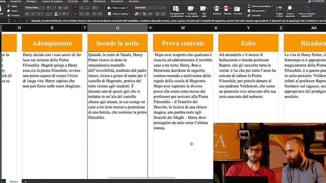Open the Inserisci ribbon tab
This screenshot has height=183, width=326.
[x=16, y=1]
